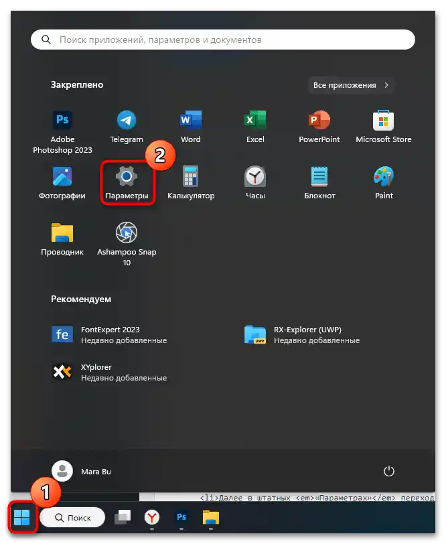
Task: Click the Start button on taskbar
Action: [22, 518]
